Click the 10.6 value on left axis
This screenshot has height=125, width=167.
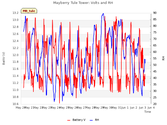(x=15, y=104)
